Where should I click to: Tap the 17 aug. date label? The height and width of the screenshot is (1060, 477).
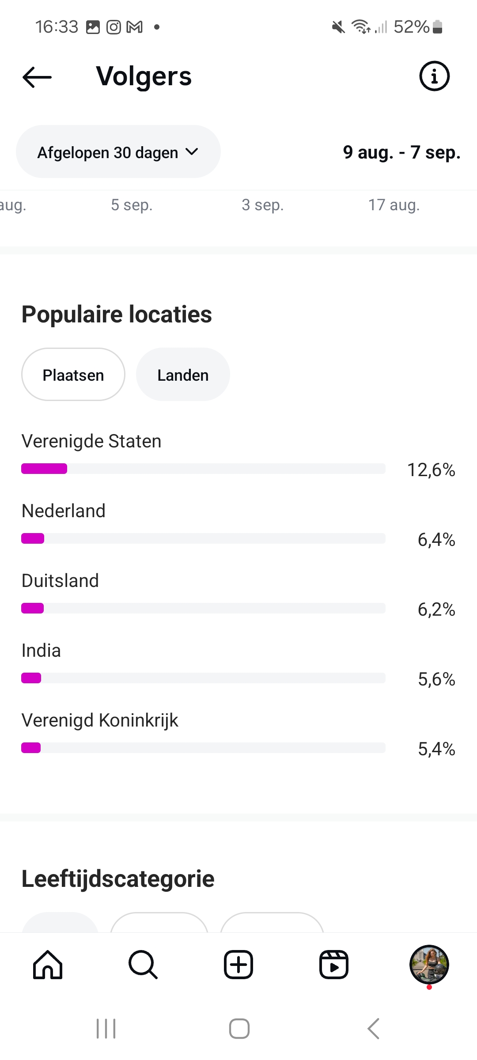394,205
